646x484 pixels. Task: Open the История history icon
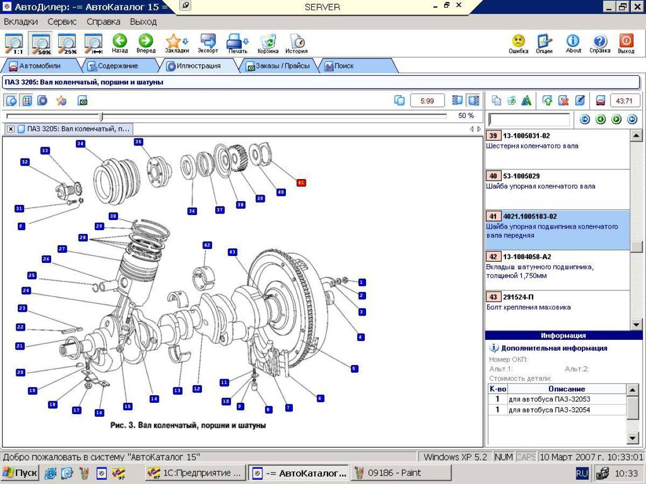tap(296, 42)
